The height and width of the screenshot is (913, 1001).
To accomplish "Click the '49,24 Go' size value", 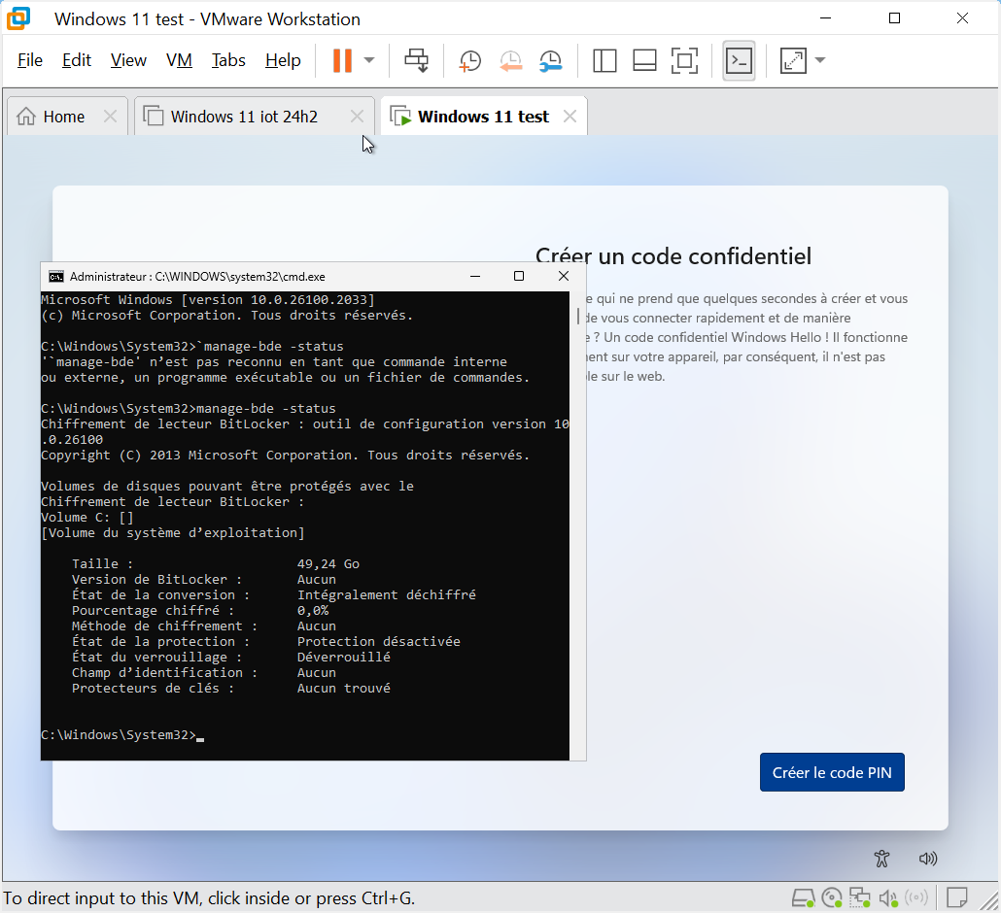I will click(328, 564).
